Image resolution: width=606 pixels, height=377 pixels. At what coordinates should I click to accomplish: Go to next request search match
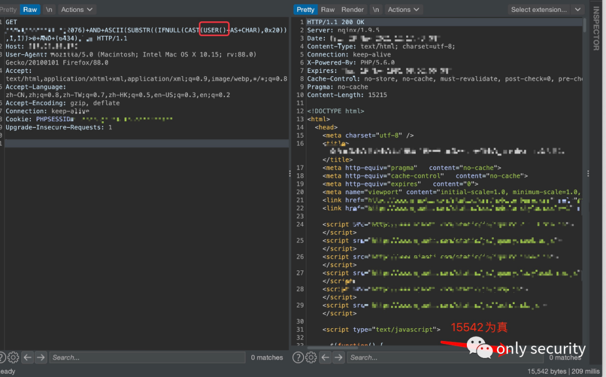pos(40,358)
